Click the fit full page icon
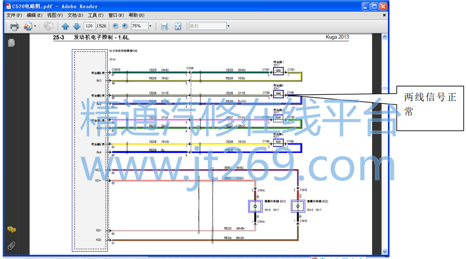 [x=178, y=26]
